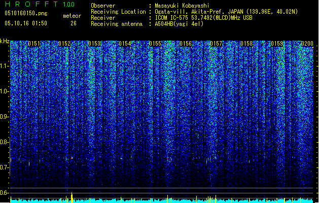Click the 'Receiving Location' label

118,12
